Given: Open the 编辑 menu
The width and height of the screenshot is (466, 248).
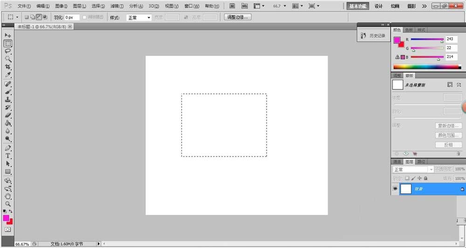Looking at the screenshot, I should [x=43, y=6].
